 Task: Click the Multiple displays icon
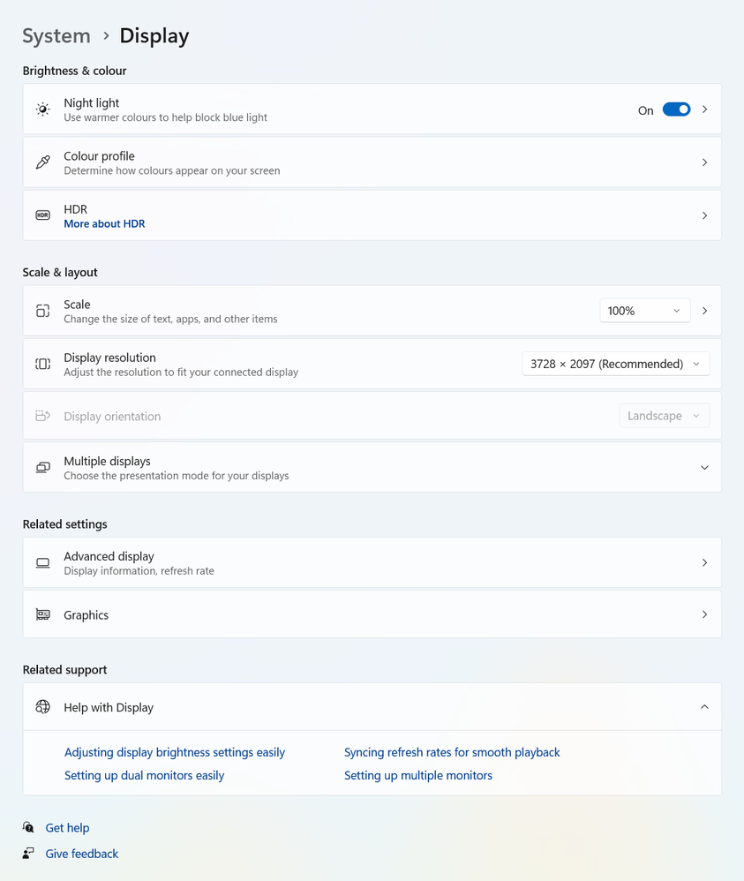42,468
